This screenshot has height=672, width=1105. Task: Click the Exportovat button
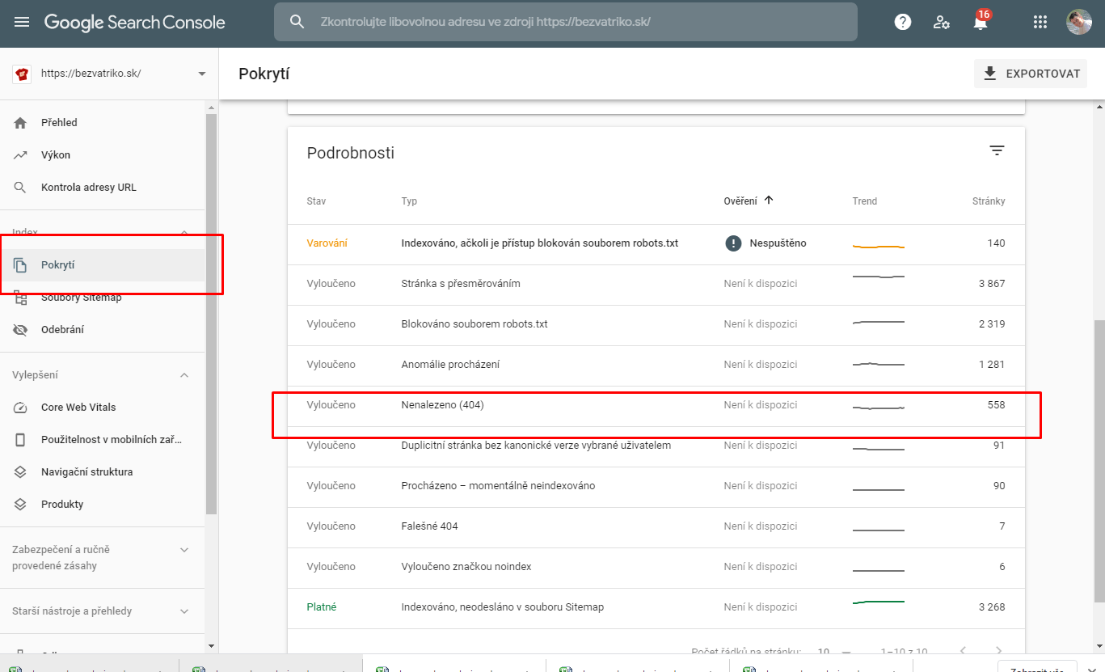click(x=1031, y=74)
